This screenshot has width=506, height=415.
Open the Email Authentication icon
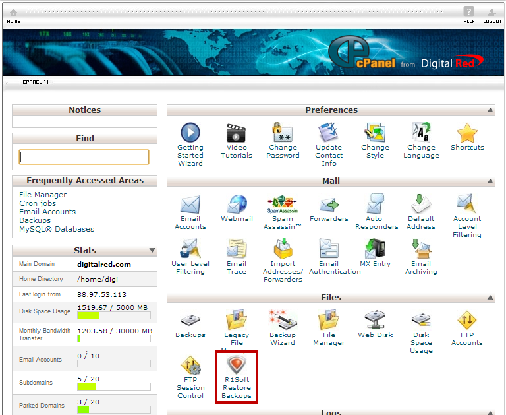(329, 249)
